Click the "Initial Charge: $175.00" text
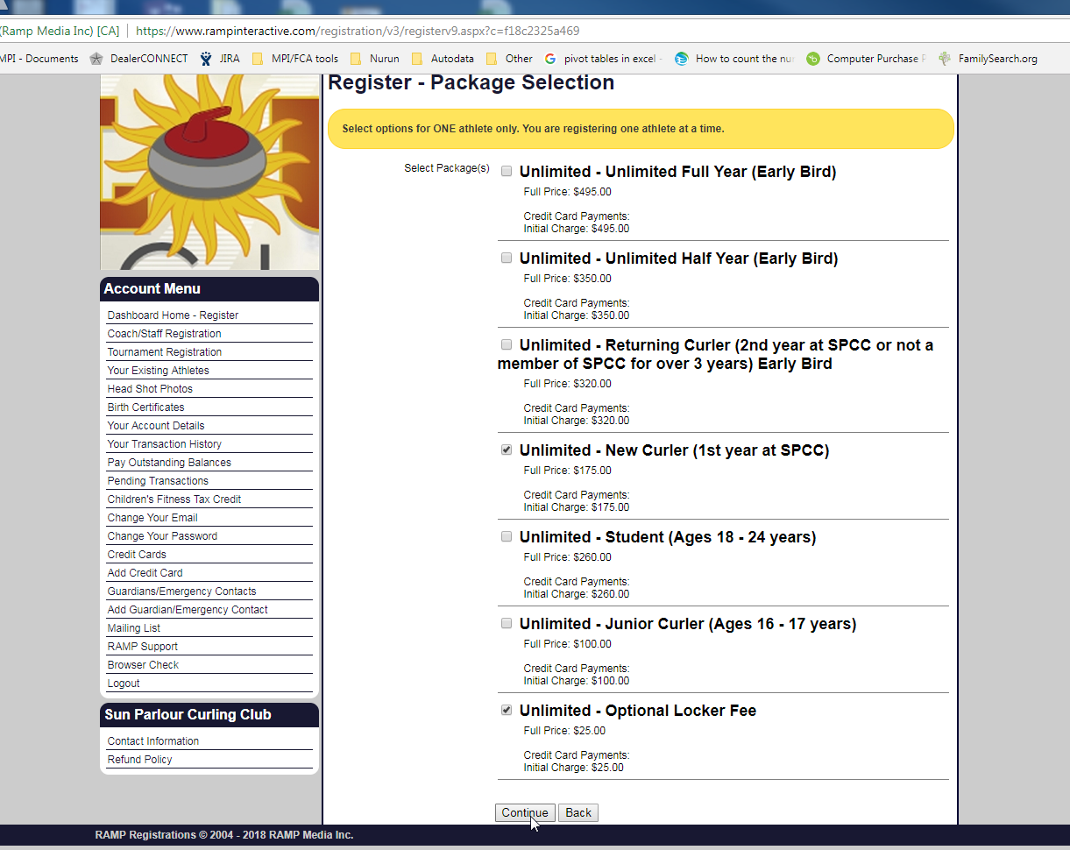The image size is (1070, 850). pos(577,507)
